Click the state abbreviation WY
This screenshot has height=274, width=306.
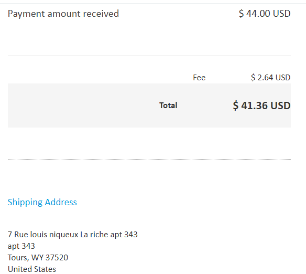click(37, 258)
